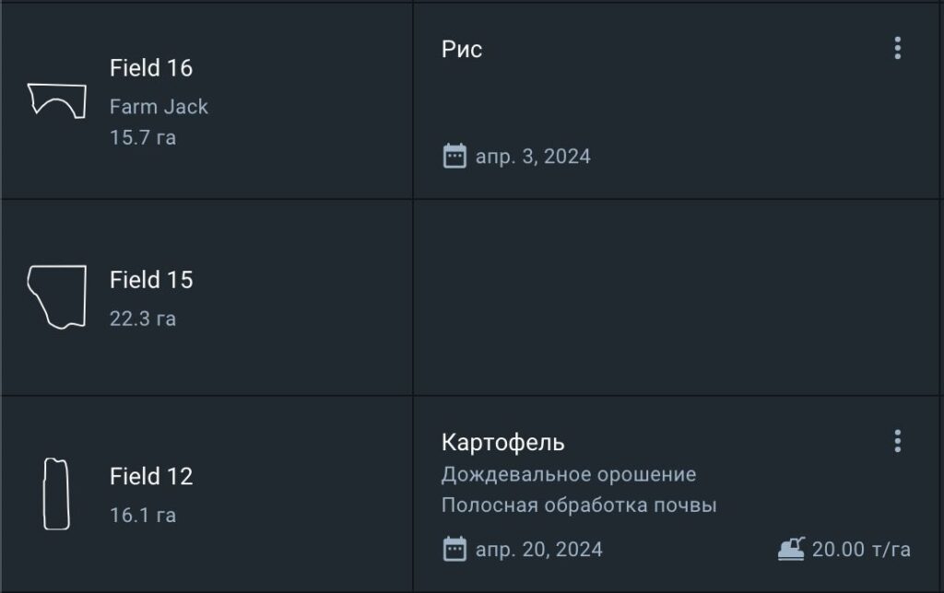Click the Полосная обработка почвы tillage label
944x593 pixels.
(x=578, y=506)
